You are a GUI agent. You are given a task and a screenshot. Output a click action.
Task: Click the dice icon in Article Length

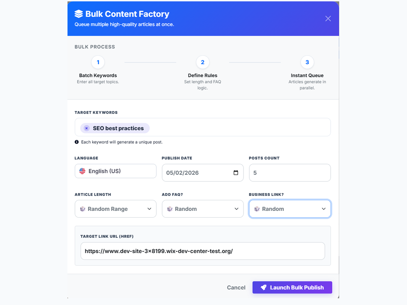click(83, 209)
